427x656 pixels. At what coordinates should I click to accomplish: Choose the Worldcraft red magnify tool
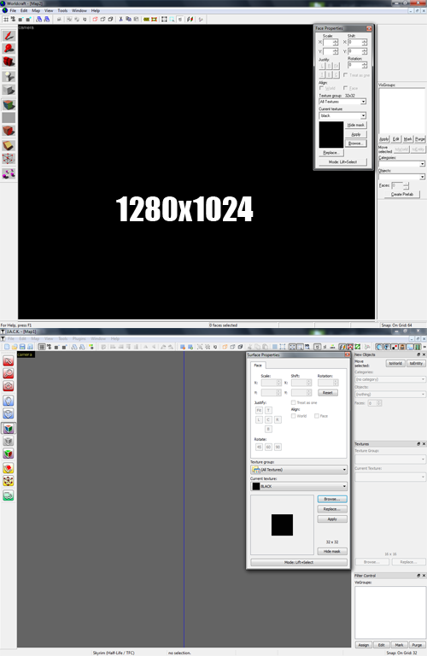tap(9, 49)
